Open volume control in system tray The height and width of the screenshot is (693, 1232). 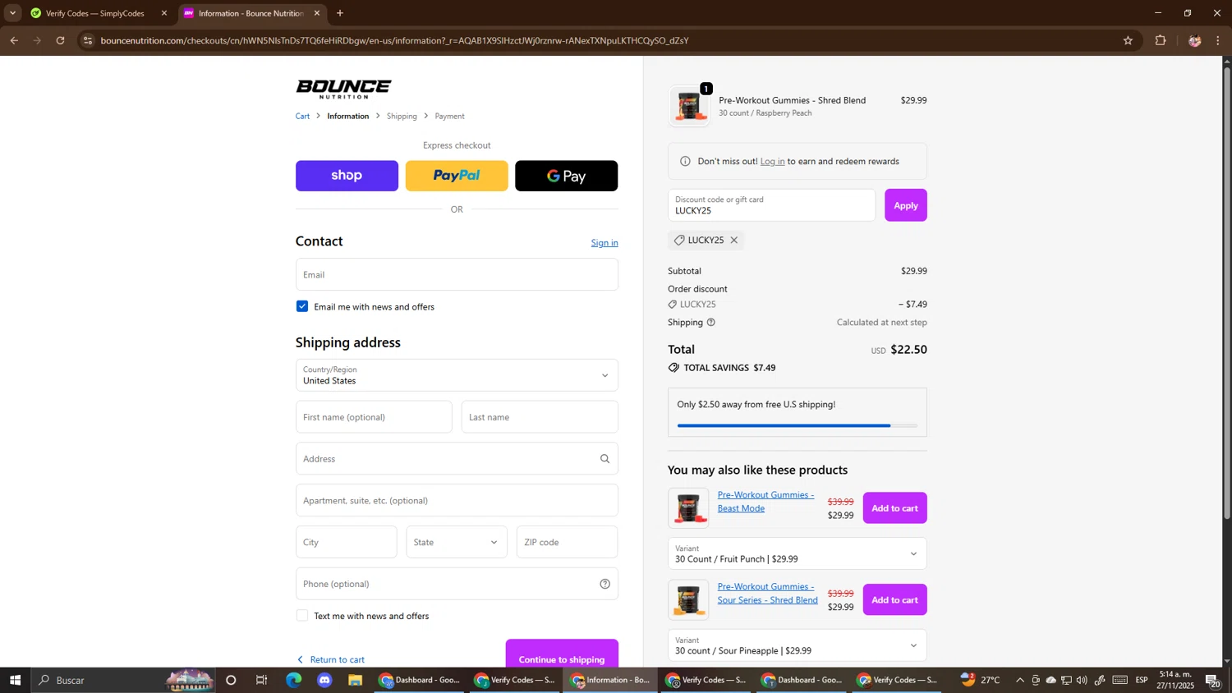tap(1082, 680)
